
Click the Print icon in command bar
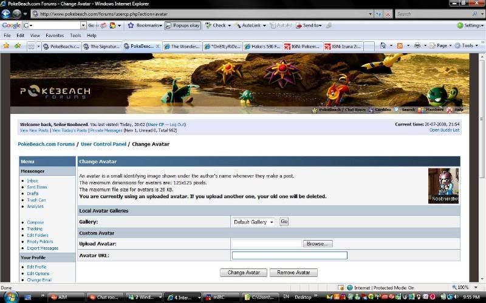tap(417, 46)
